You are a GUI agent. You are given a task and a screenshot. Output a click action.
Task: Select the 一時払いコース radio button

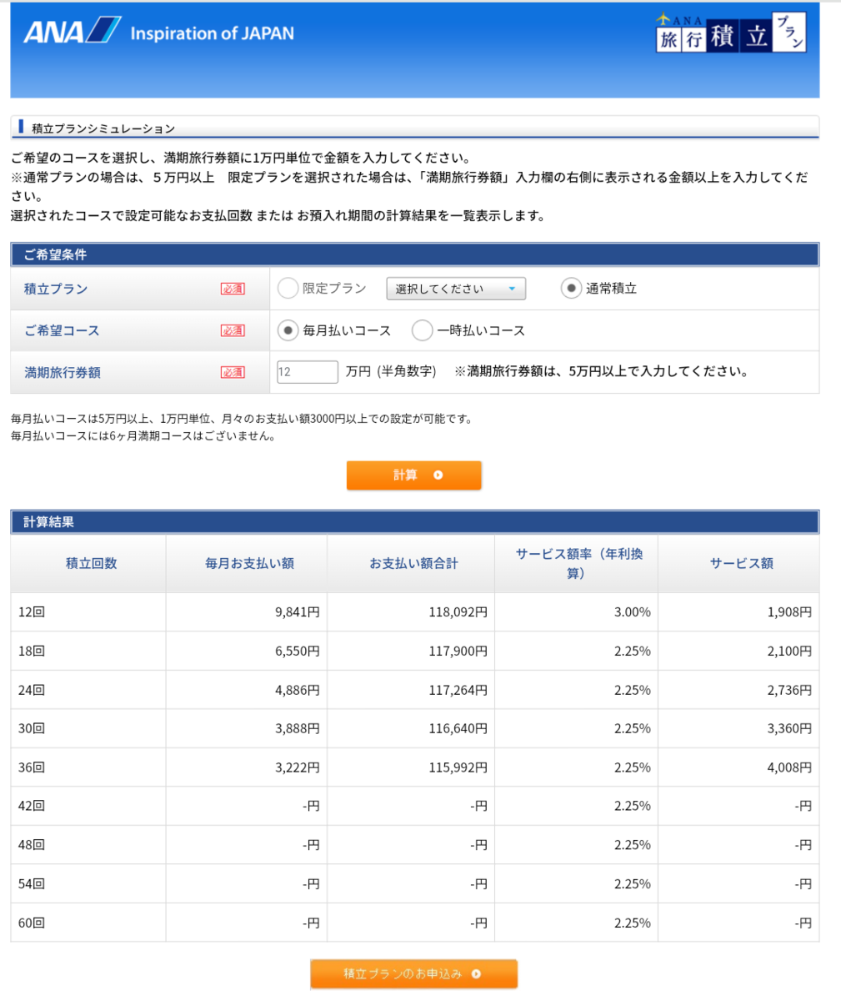click(x=422, y=330)
